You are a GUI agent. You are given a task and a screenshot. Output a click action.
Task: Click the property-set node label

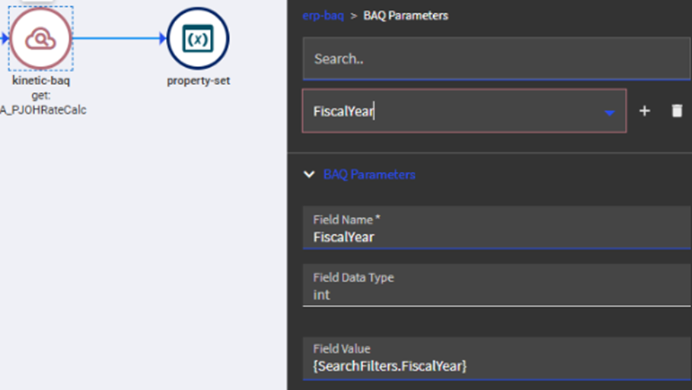[x=198, y=81]
